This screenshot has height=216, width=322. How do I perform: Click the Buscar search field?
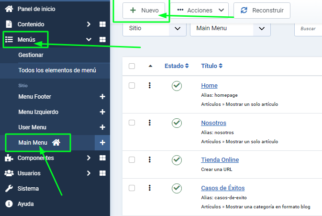point(309,29)
